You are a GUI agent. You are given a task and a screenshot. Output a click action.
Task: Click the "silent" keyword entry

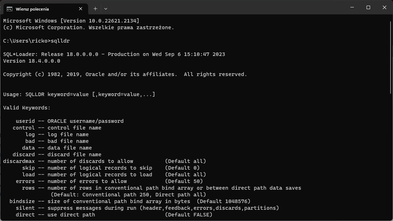click(x=25, y=208)
